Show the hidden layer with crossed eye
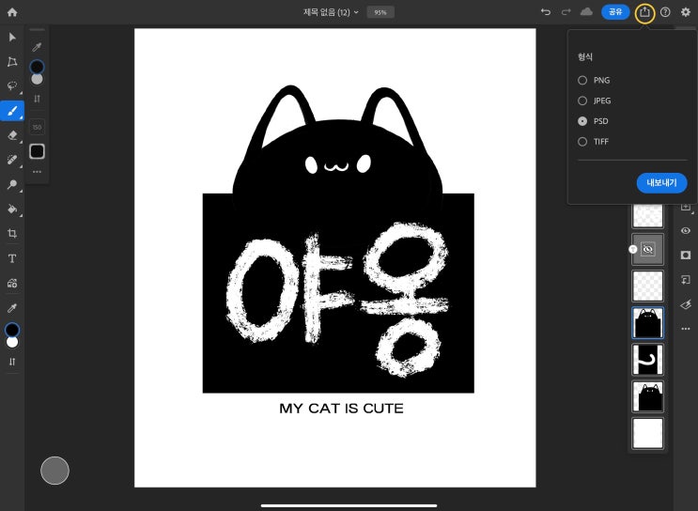The height and width of the screenshot is (511, 698). click(647, 249)
